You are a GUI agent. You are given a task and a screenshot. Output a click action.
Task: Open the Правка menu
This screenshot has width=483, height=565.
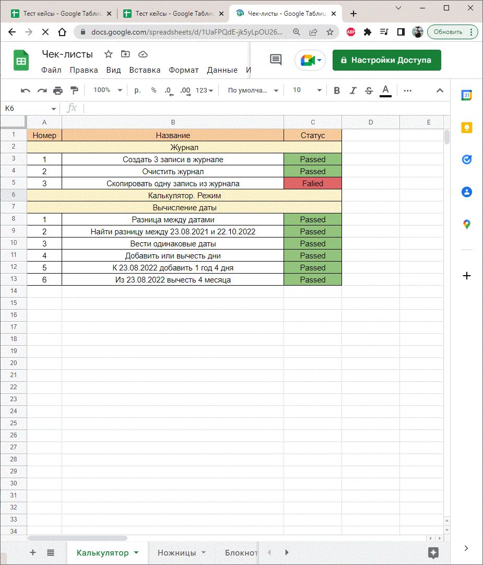tap(84, 70)
